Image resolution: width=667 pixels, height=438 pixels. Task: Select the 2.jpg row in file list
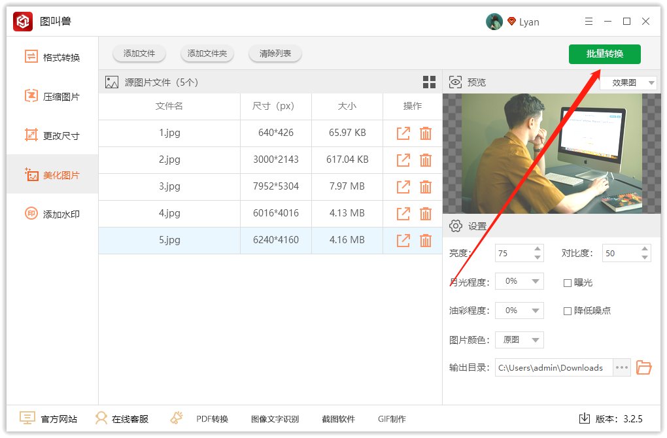(x=170, y=160)
